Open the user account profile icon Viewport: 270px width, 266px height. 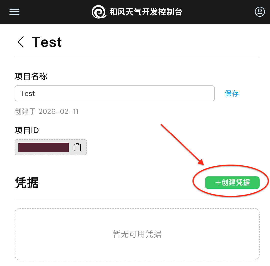(x=260, y=12)
